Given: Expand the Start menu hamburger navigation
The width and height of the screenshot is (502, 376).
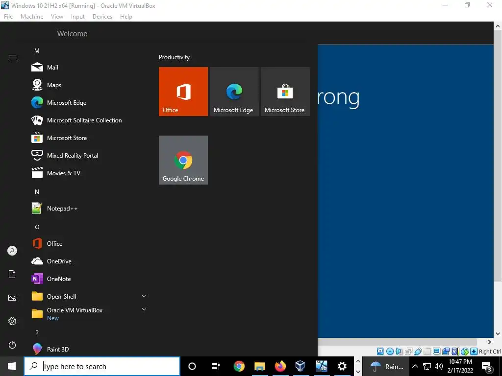Looking at the screenshot, I should coord(12,57).
